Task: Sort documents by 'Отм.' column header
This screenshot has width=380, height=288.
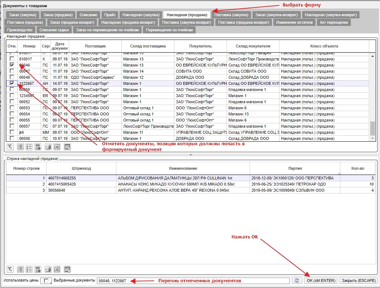Action: 12,46
